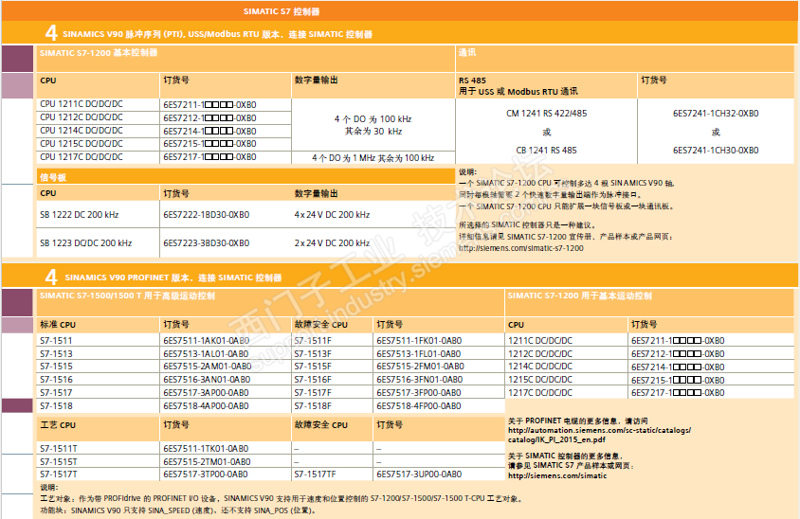
Task: Click the '功能块' note about SINA_SPEED
Action: coord(178,510)
